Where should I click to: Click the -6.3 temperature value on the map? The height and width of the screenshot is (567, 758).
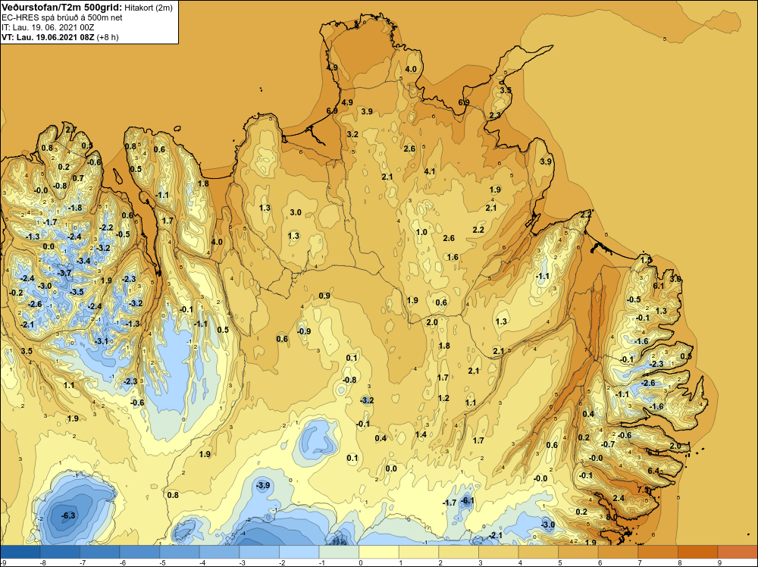68,515
